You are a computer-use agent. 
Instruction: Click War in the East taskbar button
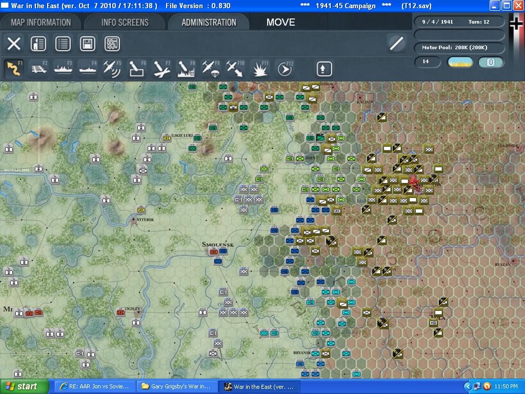pyautogui.click(x=260, y=386)
